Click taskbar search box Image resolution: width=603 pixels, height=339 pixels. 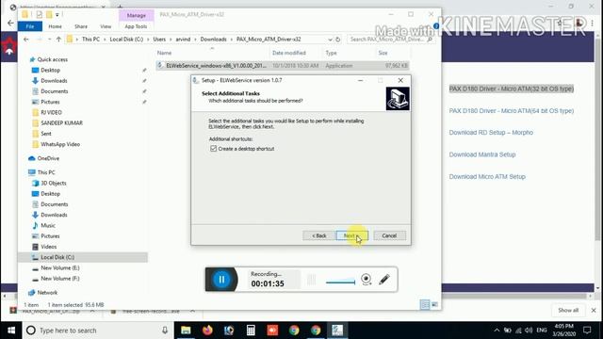[x=98, y=331]
